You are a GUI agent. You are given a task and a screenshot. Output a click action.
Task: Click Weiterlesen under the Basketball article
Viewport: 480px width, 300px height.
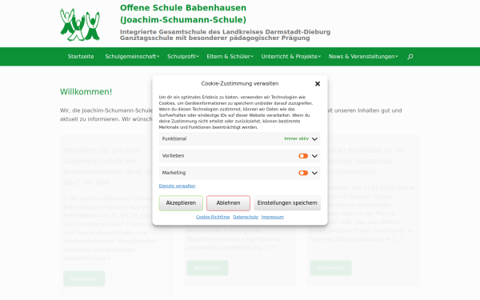click(x=331, y=268)
